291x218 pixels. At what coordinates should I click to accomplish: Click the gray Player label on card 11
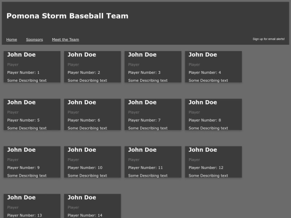click(x=134, y=160)
